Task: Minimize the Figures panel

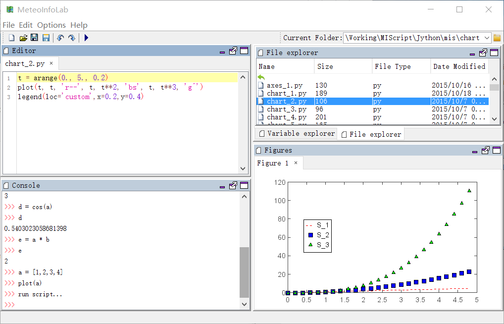Action: 475,151
